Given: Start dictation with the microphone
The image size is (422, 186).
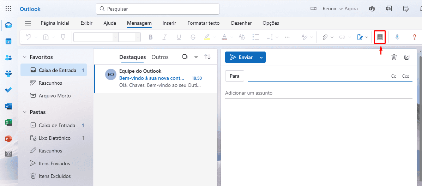Looking at the screenshot, I should pyautogui.click(x=397, y=37).
